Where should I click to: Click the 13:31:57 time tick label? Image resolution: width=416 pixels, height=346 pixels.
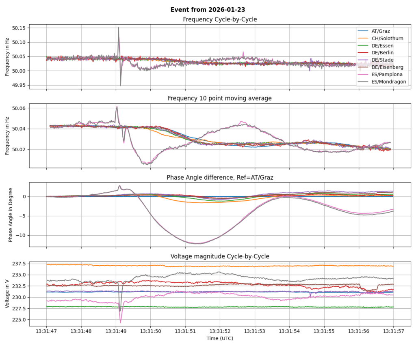pos(393,330)
